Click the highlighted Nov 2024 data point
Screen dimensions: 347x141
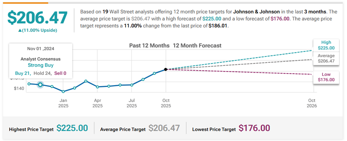click(40, 84)
